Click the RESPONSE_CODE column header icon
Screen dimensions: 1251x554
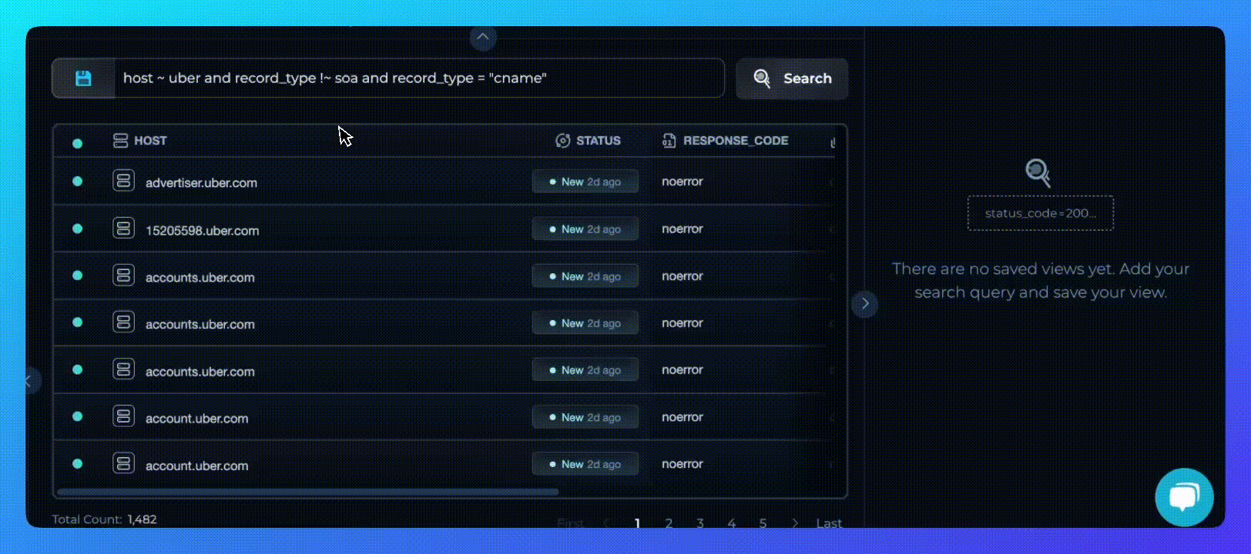669,141
